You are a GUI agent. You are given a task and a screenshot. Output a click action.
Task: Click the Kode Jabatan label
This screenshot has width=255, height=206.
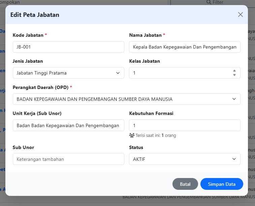pyautogui.click(x=28, y=35)
